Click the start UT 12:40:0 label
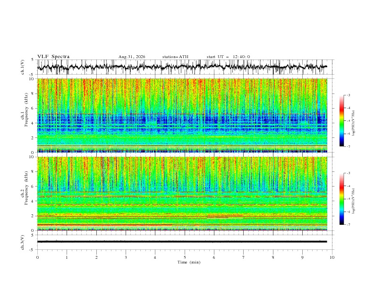Image resolution: width=374 pixels, height=289 pixels. coord(228,57)
